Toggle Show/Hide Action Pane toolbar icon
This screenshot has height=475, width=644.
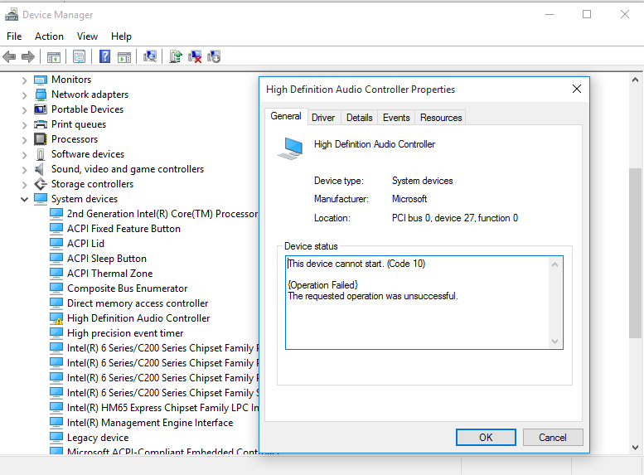click(124, 56)
